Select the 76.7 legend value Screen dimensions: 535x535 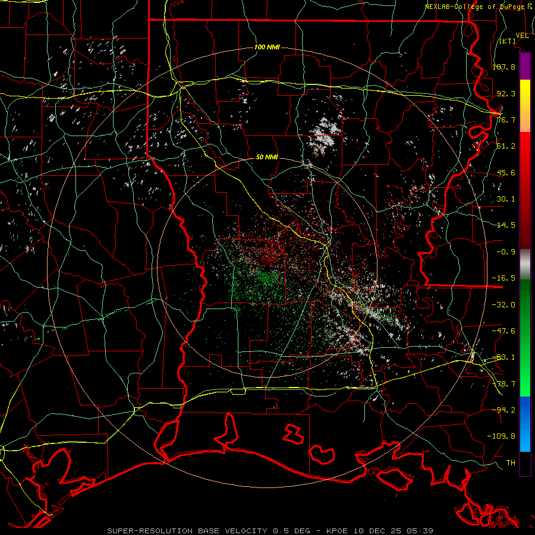coord(506,119)
